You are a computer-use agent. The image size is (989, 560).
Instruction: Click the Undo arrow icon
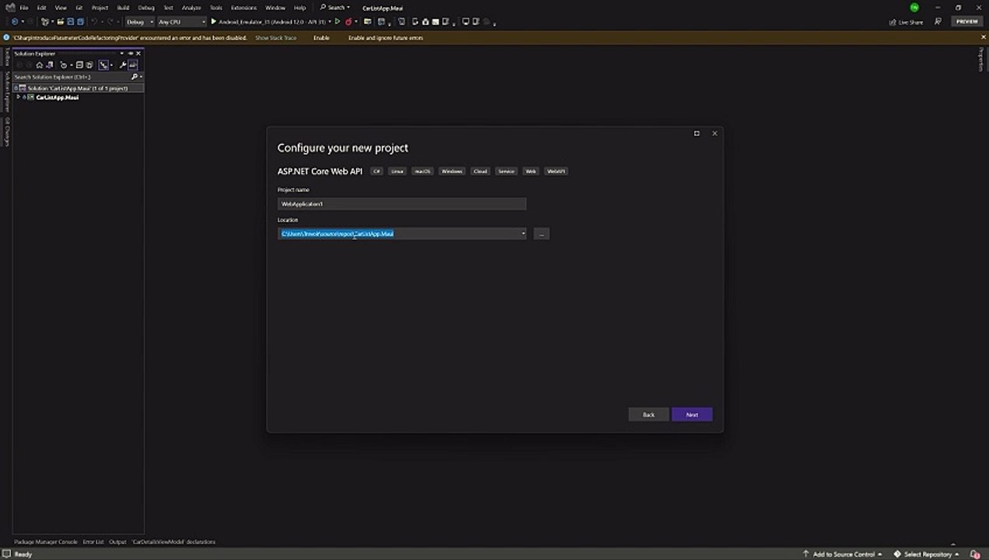(93, 22)
